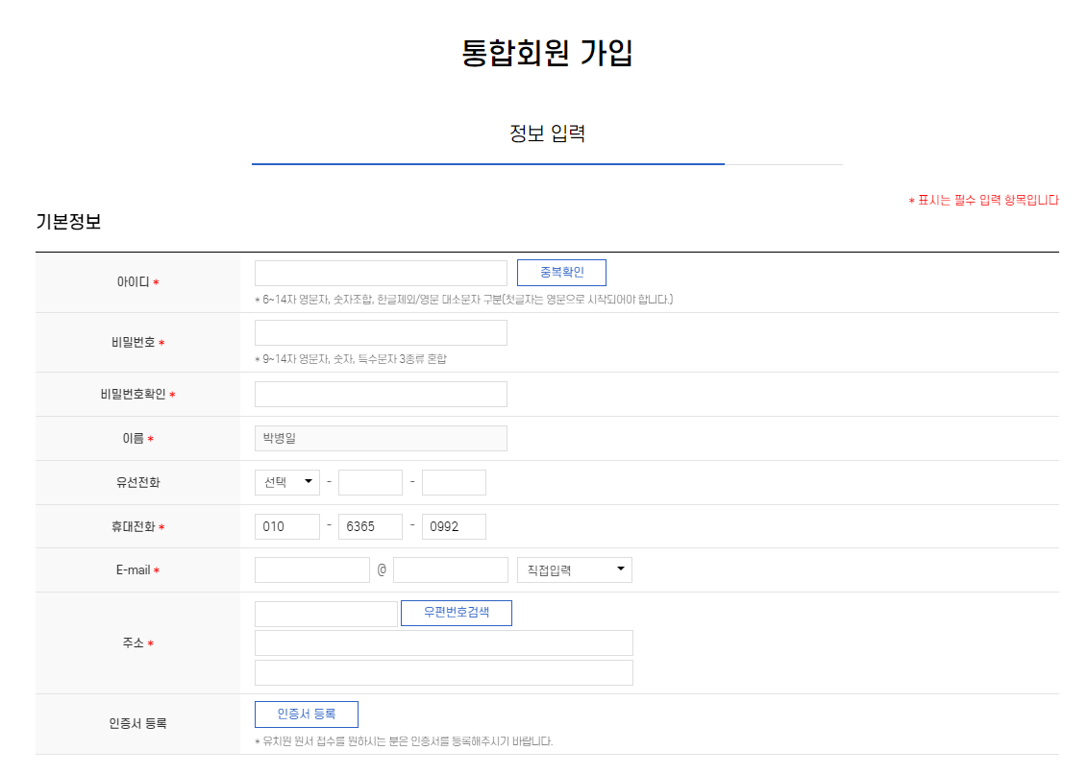Screen dimensions: 1089x775
Task: Click the 비밀번호확인 password confirmation field
Action: point(380,394)
